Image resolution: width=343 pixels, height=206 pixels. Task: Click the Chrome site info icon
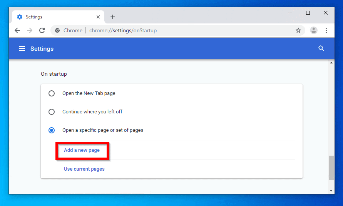click(x=57, y=30)
